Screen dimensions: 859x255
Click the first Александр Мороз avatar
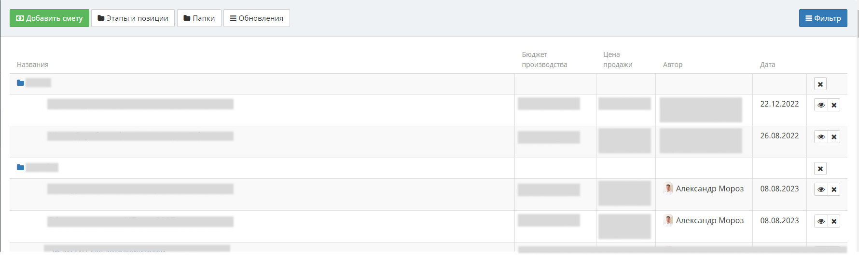click(x=668, y=188)
